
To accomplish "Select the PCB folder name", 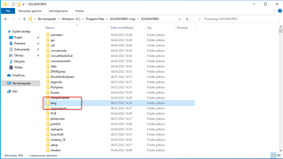I will (53, 114).
